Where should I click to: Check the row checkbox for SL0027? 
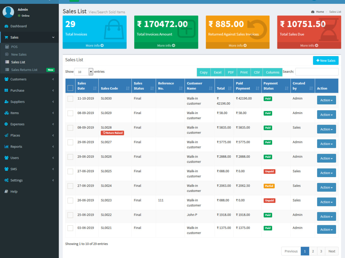click(x=70, y=142)
